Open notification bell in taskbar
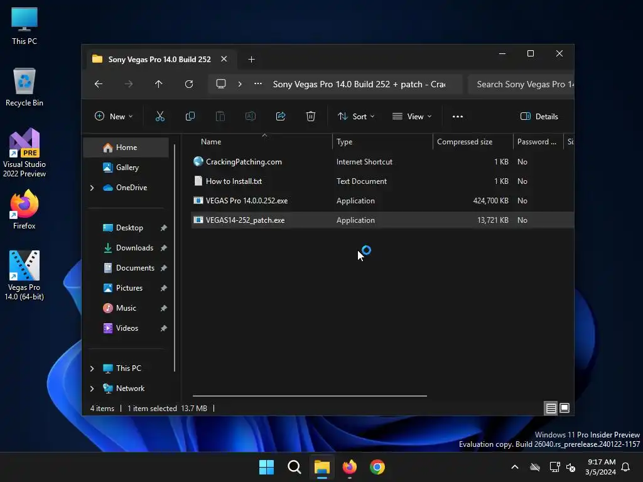Screen dimensions: 643x482 (x=626, y=467)
